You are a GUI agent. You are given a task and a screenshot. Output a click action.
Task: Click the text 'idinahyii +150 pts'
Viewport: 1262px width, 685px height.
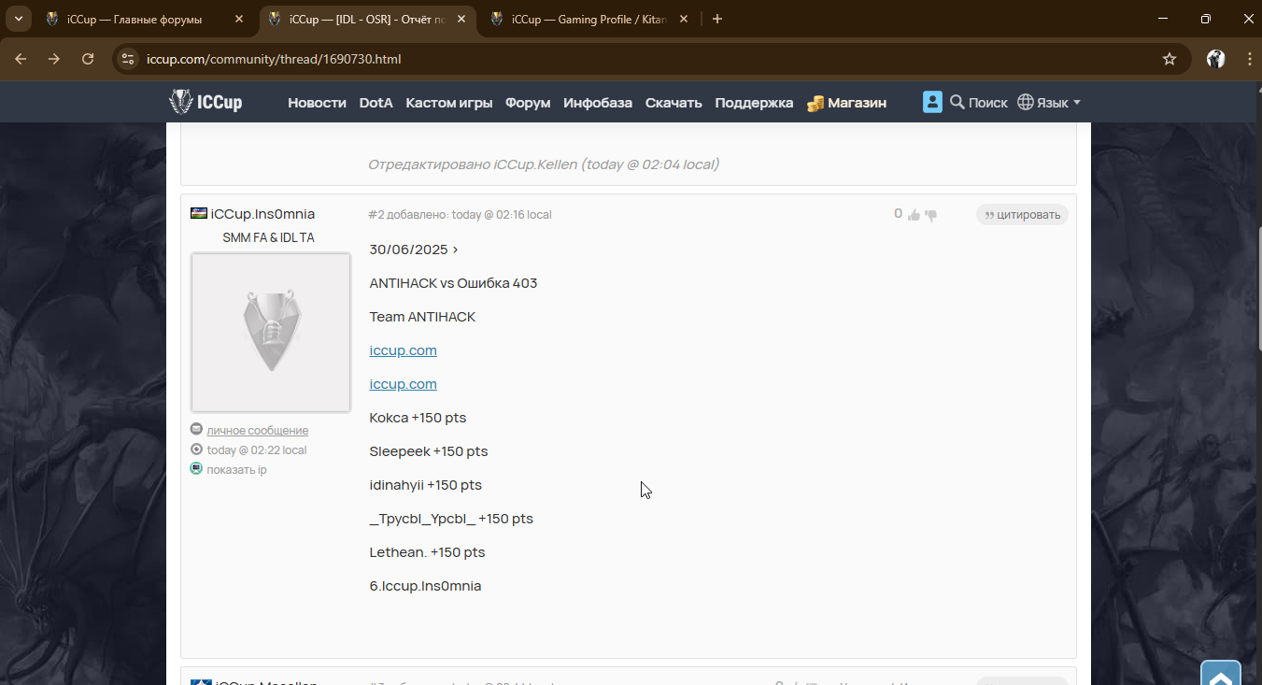pos(426,485)
